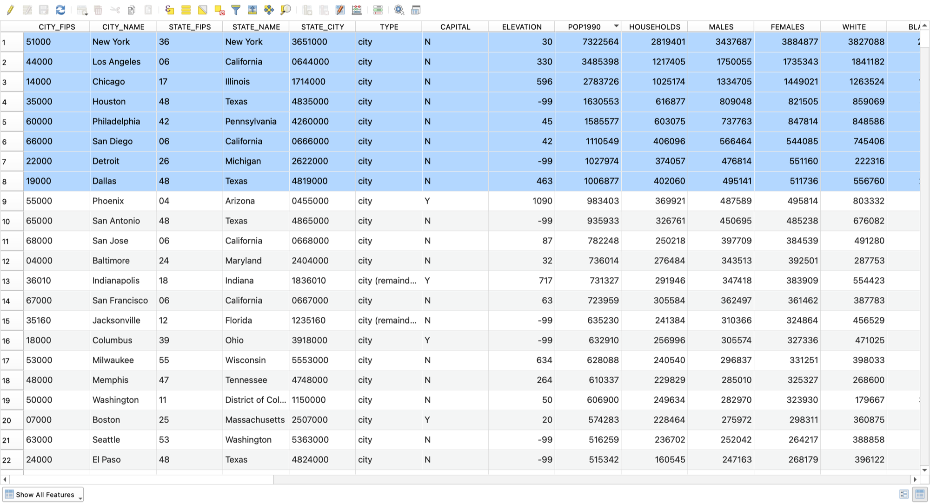Open the Show All Features filter dropdown
930x504 pixels.
(x=43, y=495)
